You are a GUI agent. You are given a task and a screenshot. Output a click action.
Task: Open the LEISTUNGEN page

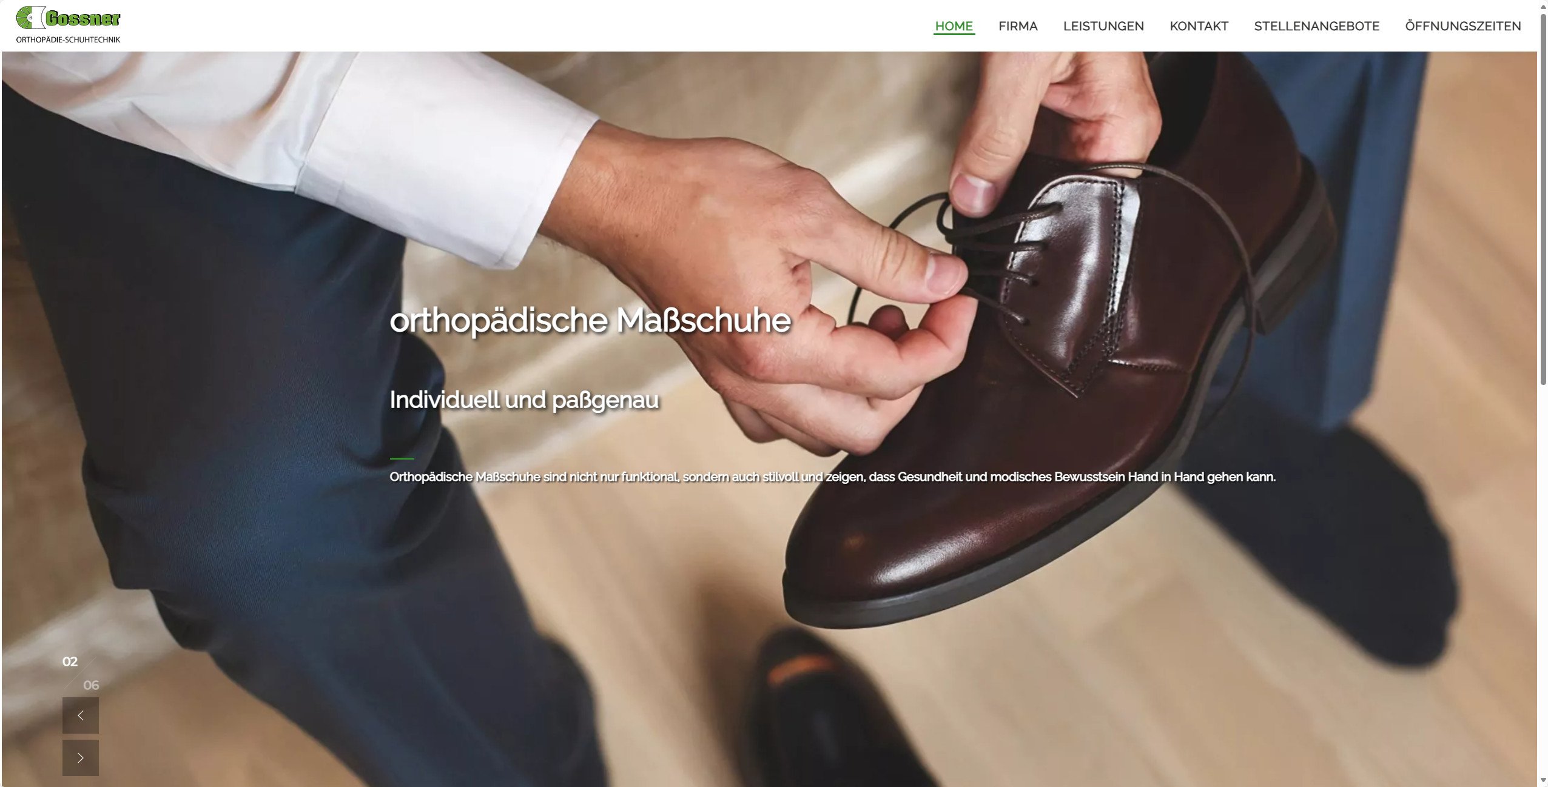pos(1103,26)
